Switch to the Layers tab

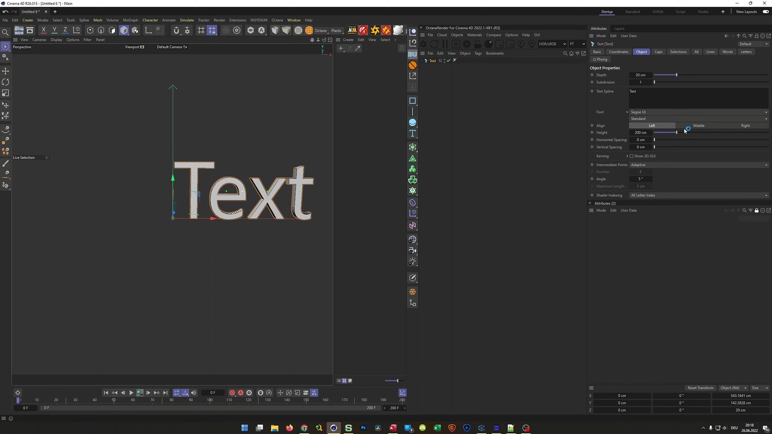point(619,29)
